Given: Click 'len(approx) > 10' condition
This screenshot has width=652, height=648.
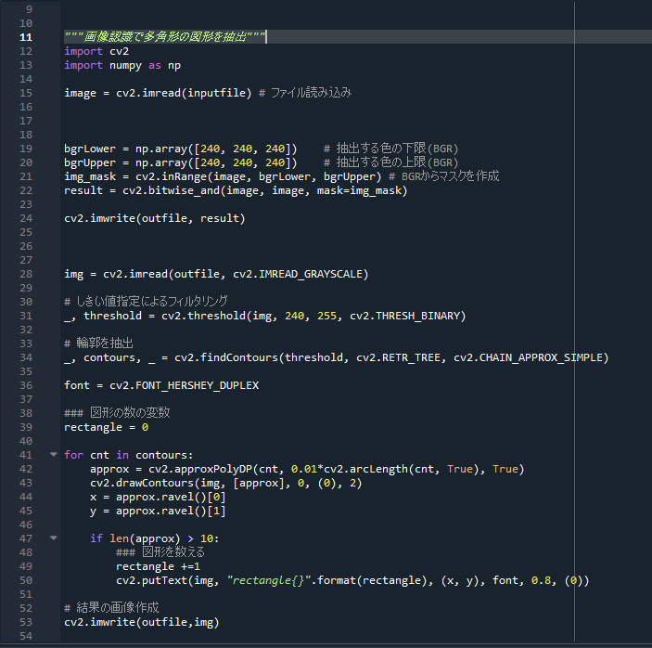Looking at the screenshot, I should coord(161,538).
